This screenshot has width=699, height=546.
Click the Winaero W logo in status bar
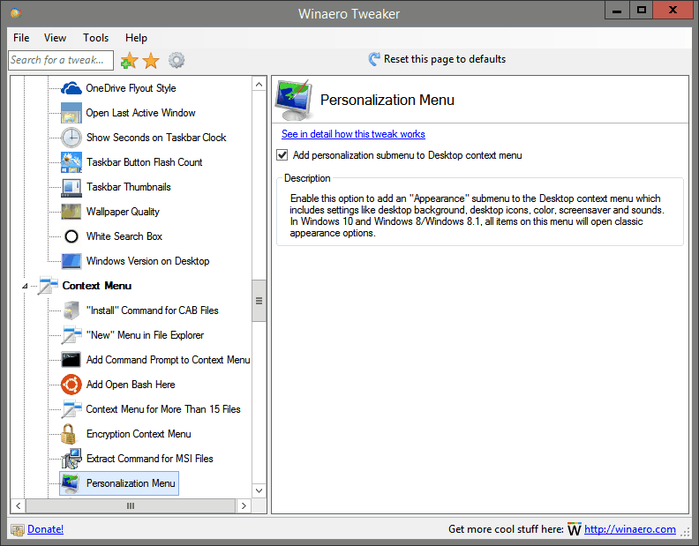tap(575, 529)
